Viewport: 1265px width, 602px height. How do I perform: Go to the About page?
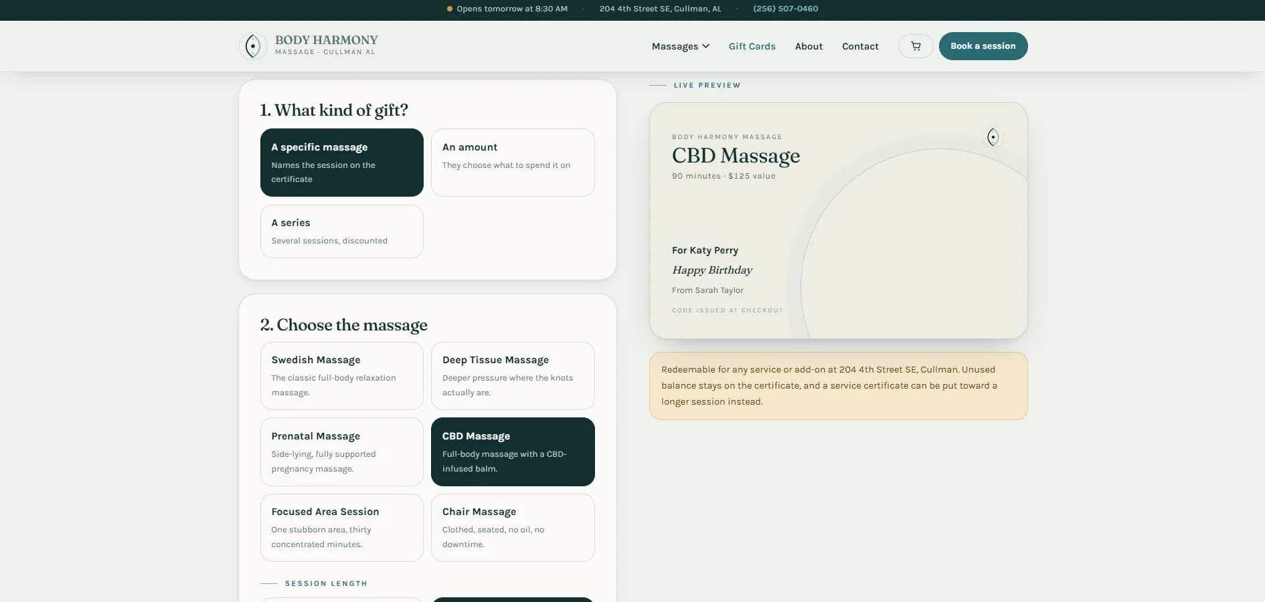click(809, 46)
